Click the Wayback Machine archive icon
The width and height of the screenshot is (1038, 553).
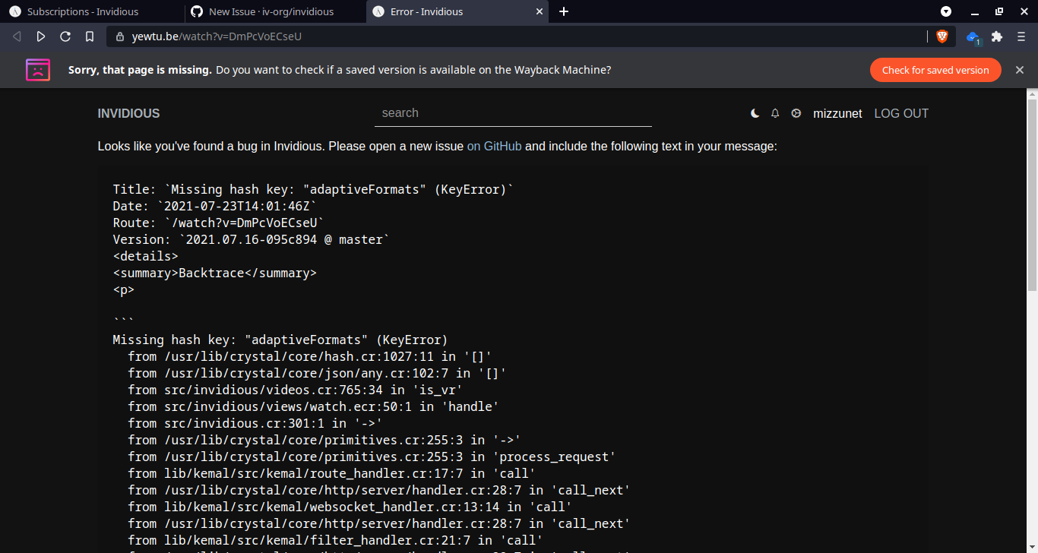coord(37,69)
